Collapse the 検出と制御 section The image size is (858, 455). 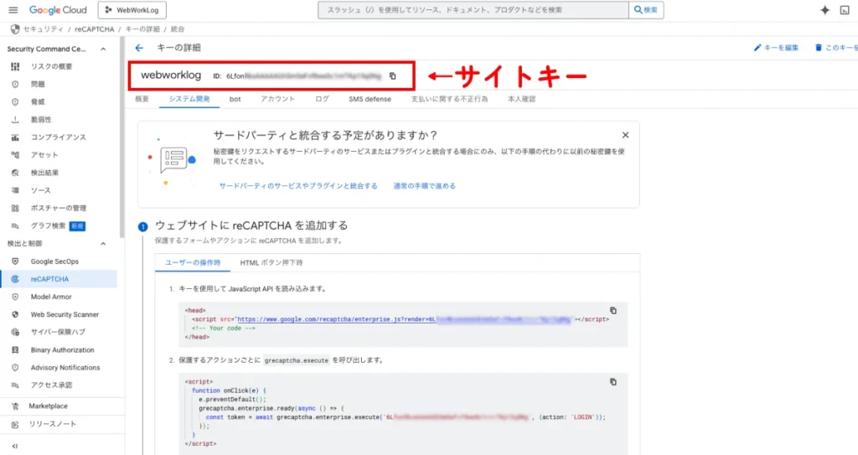(x=103, y=244)
